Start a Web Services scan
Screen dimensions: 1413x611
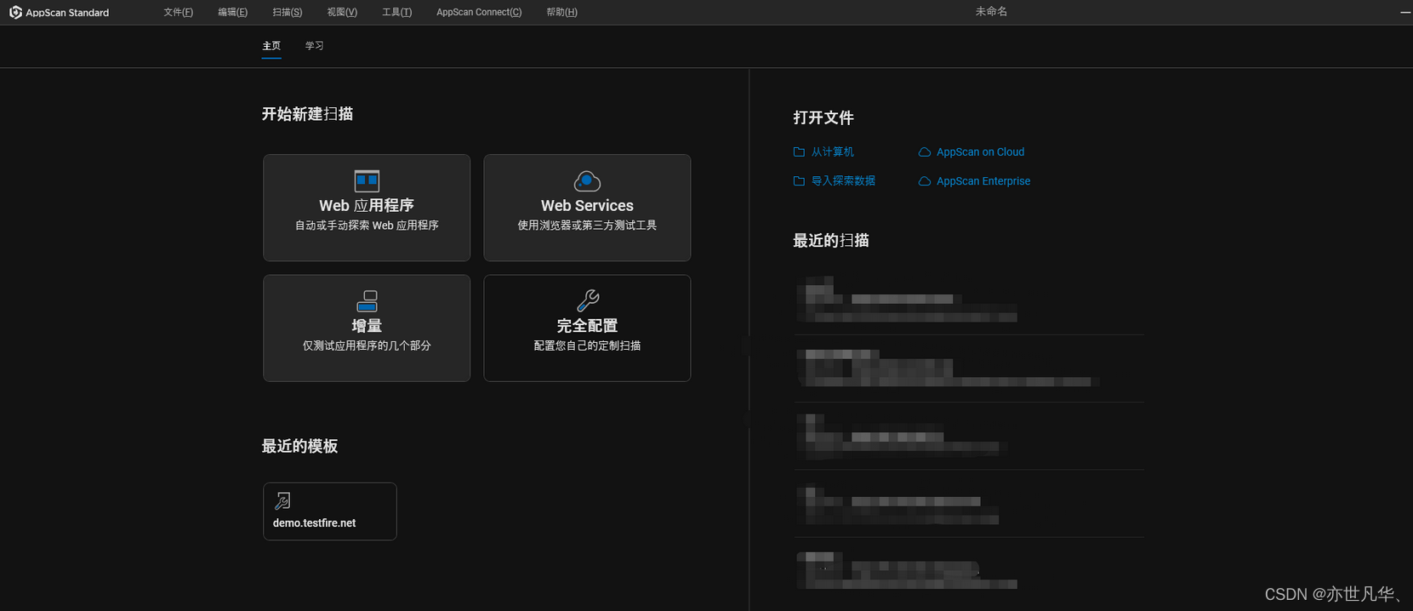[x=587, y=208]
